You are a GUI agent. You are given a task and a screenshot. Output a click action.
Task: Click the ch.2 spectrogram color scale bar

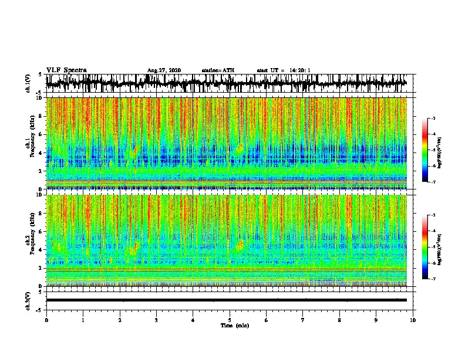(424, 247)
